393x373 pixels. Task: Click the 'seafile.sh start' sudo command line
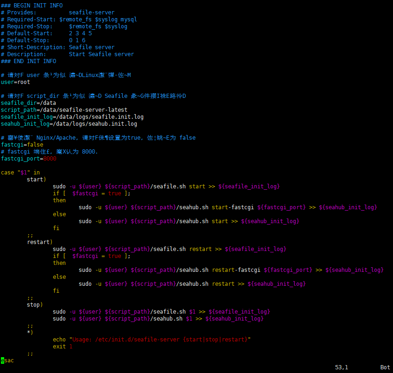pos(166,186)
